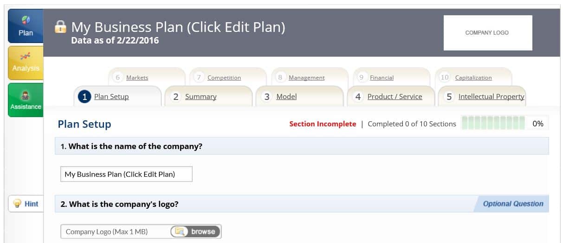Switch to the Model tab
The height and width of the screenshot is (243, 563).
286,97
